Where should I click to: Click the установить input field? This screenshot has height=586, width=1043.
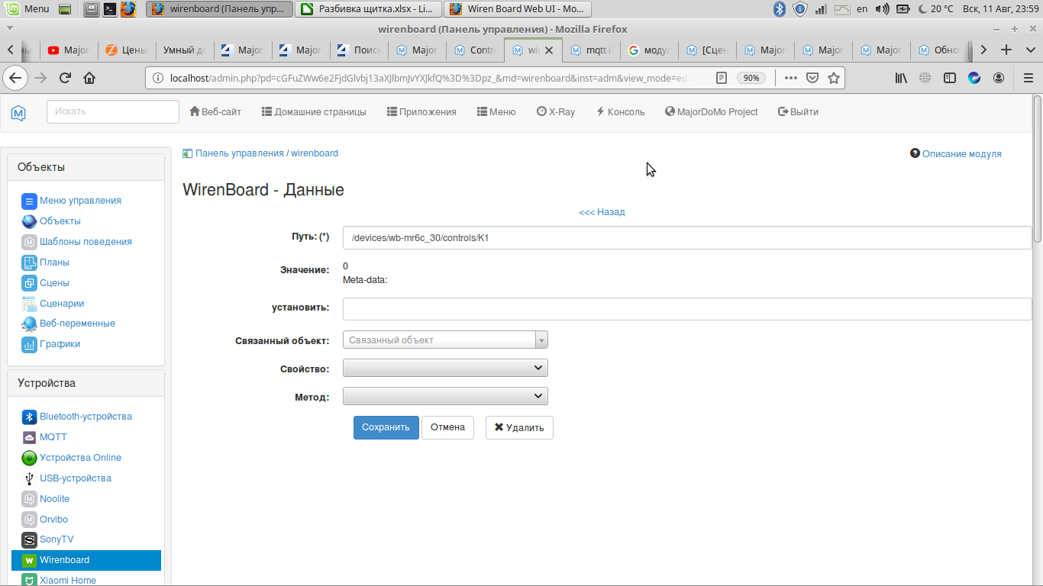[x=686, y=308]
